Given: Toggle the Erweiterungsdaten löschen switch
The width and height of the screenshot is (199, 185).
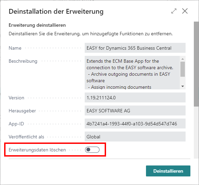Looking at the screenshot, I should 92,150.
